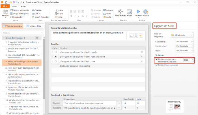Open the Propriedades gear icon
This screenshot has width=198, height=115.
pyautogui.click(x=120, y=12)
